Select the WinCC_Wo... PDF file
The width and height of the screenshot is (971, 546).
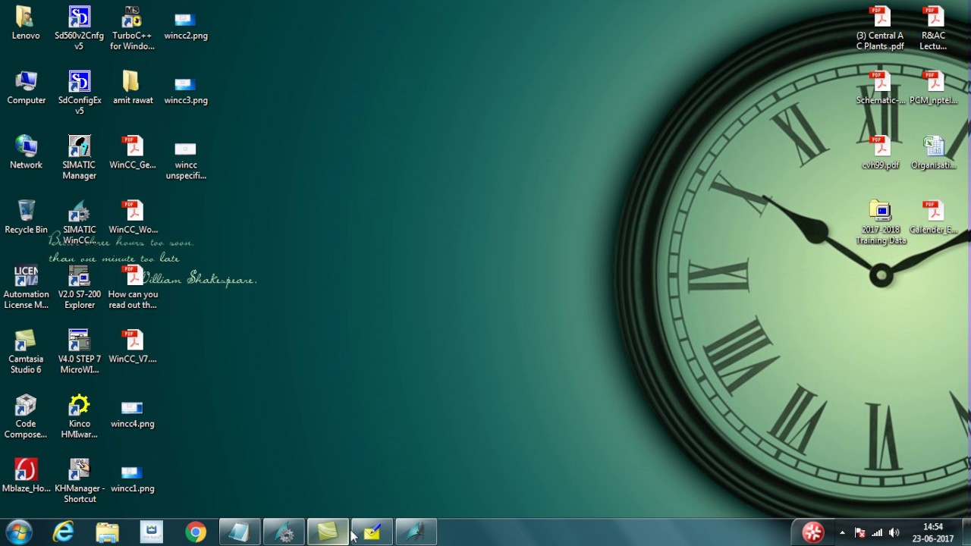coord(133,218)
